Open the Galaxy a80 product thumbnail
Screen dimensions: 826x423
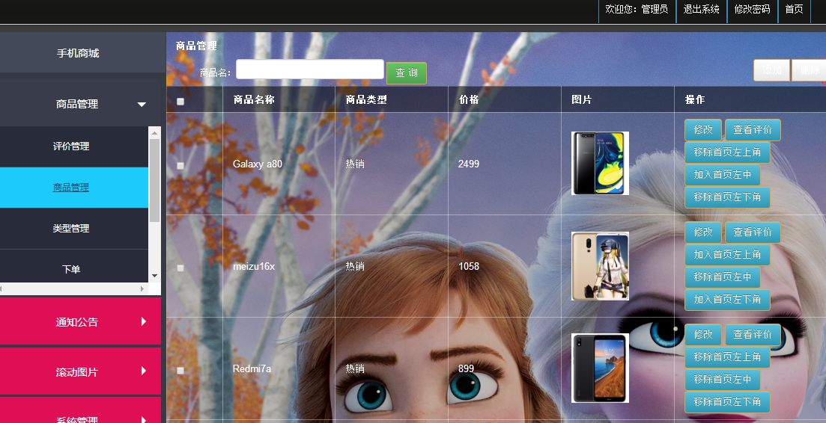pyautogui.click(x=600, y=164)
